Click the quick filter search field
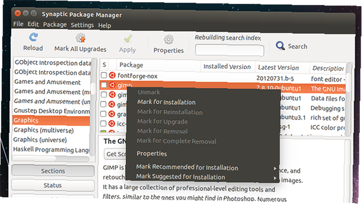362x204 pixels. tap(230, 50)
